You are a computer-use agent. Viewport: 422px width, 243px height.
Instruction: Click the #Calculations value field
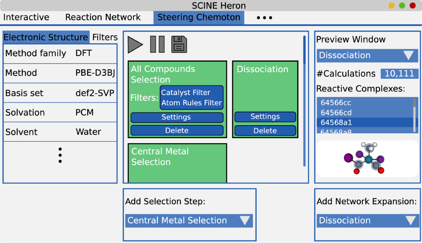pyautogui.click(x=399, y=73)
